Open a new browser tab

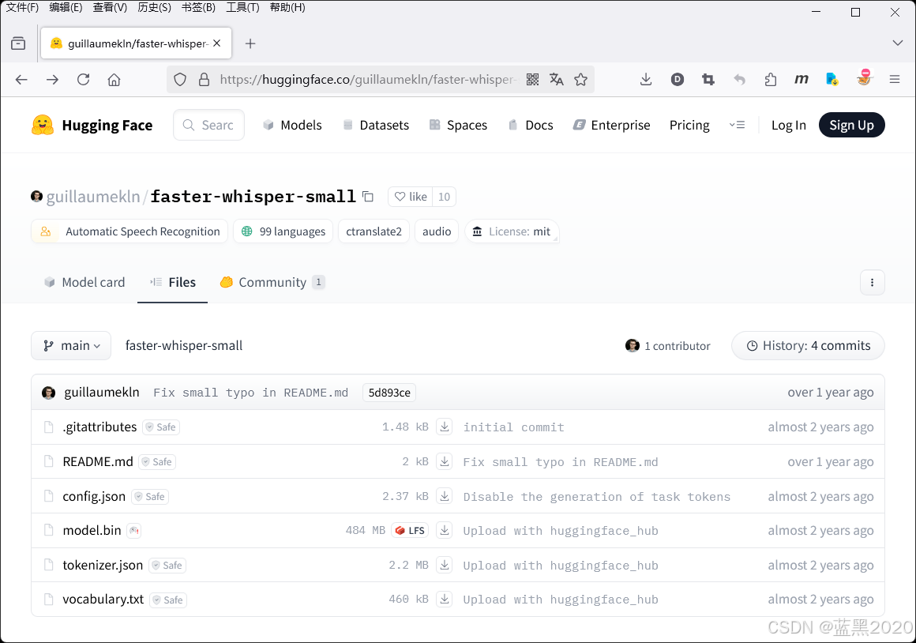click(250, 44)
